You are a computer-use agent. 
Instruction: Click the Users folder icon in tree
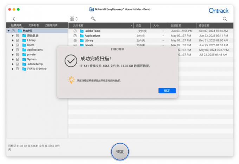tap(24, 45)
